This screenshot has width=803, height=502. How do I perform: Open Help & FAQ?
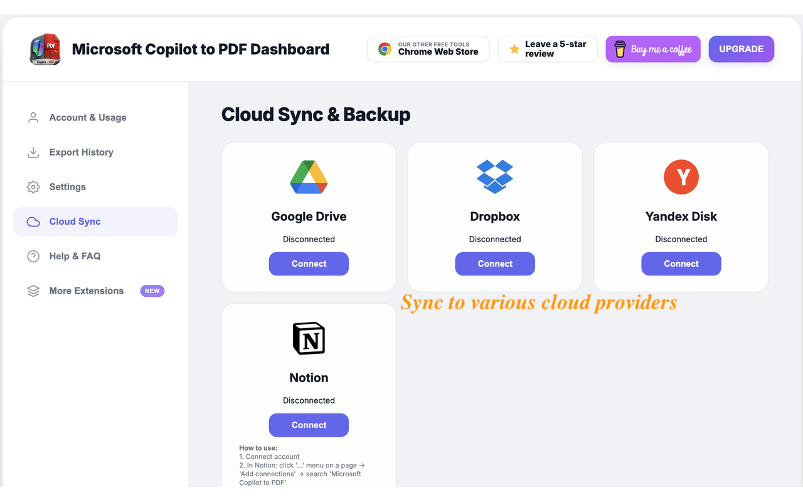(95, 256)
